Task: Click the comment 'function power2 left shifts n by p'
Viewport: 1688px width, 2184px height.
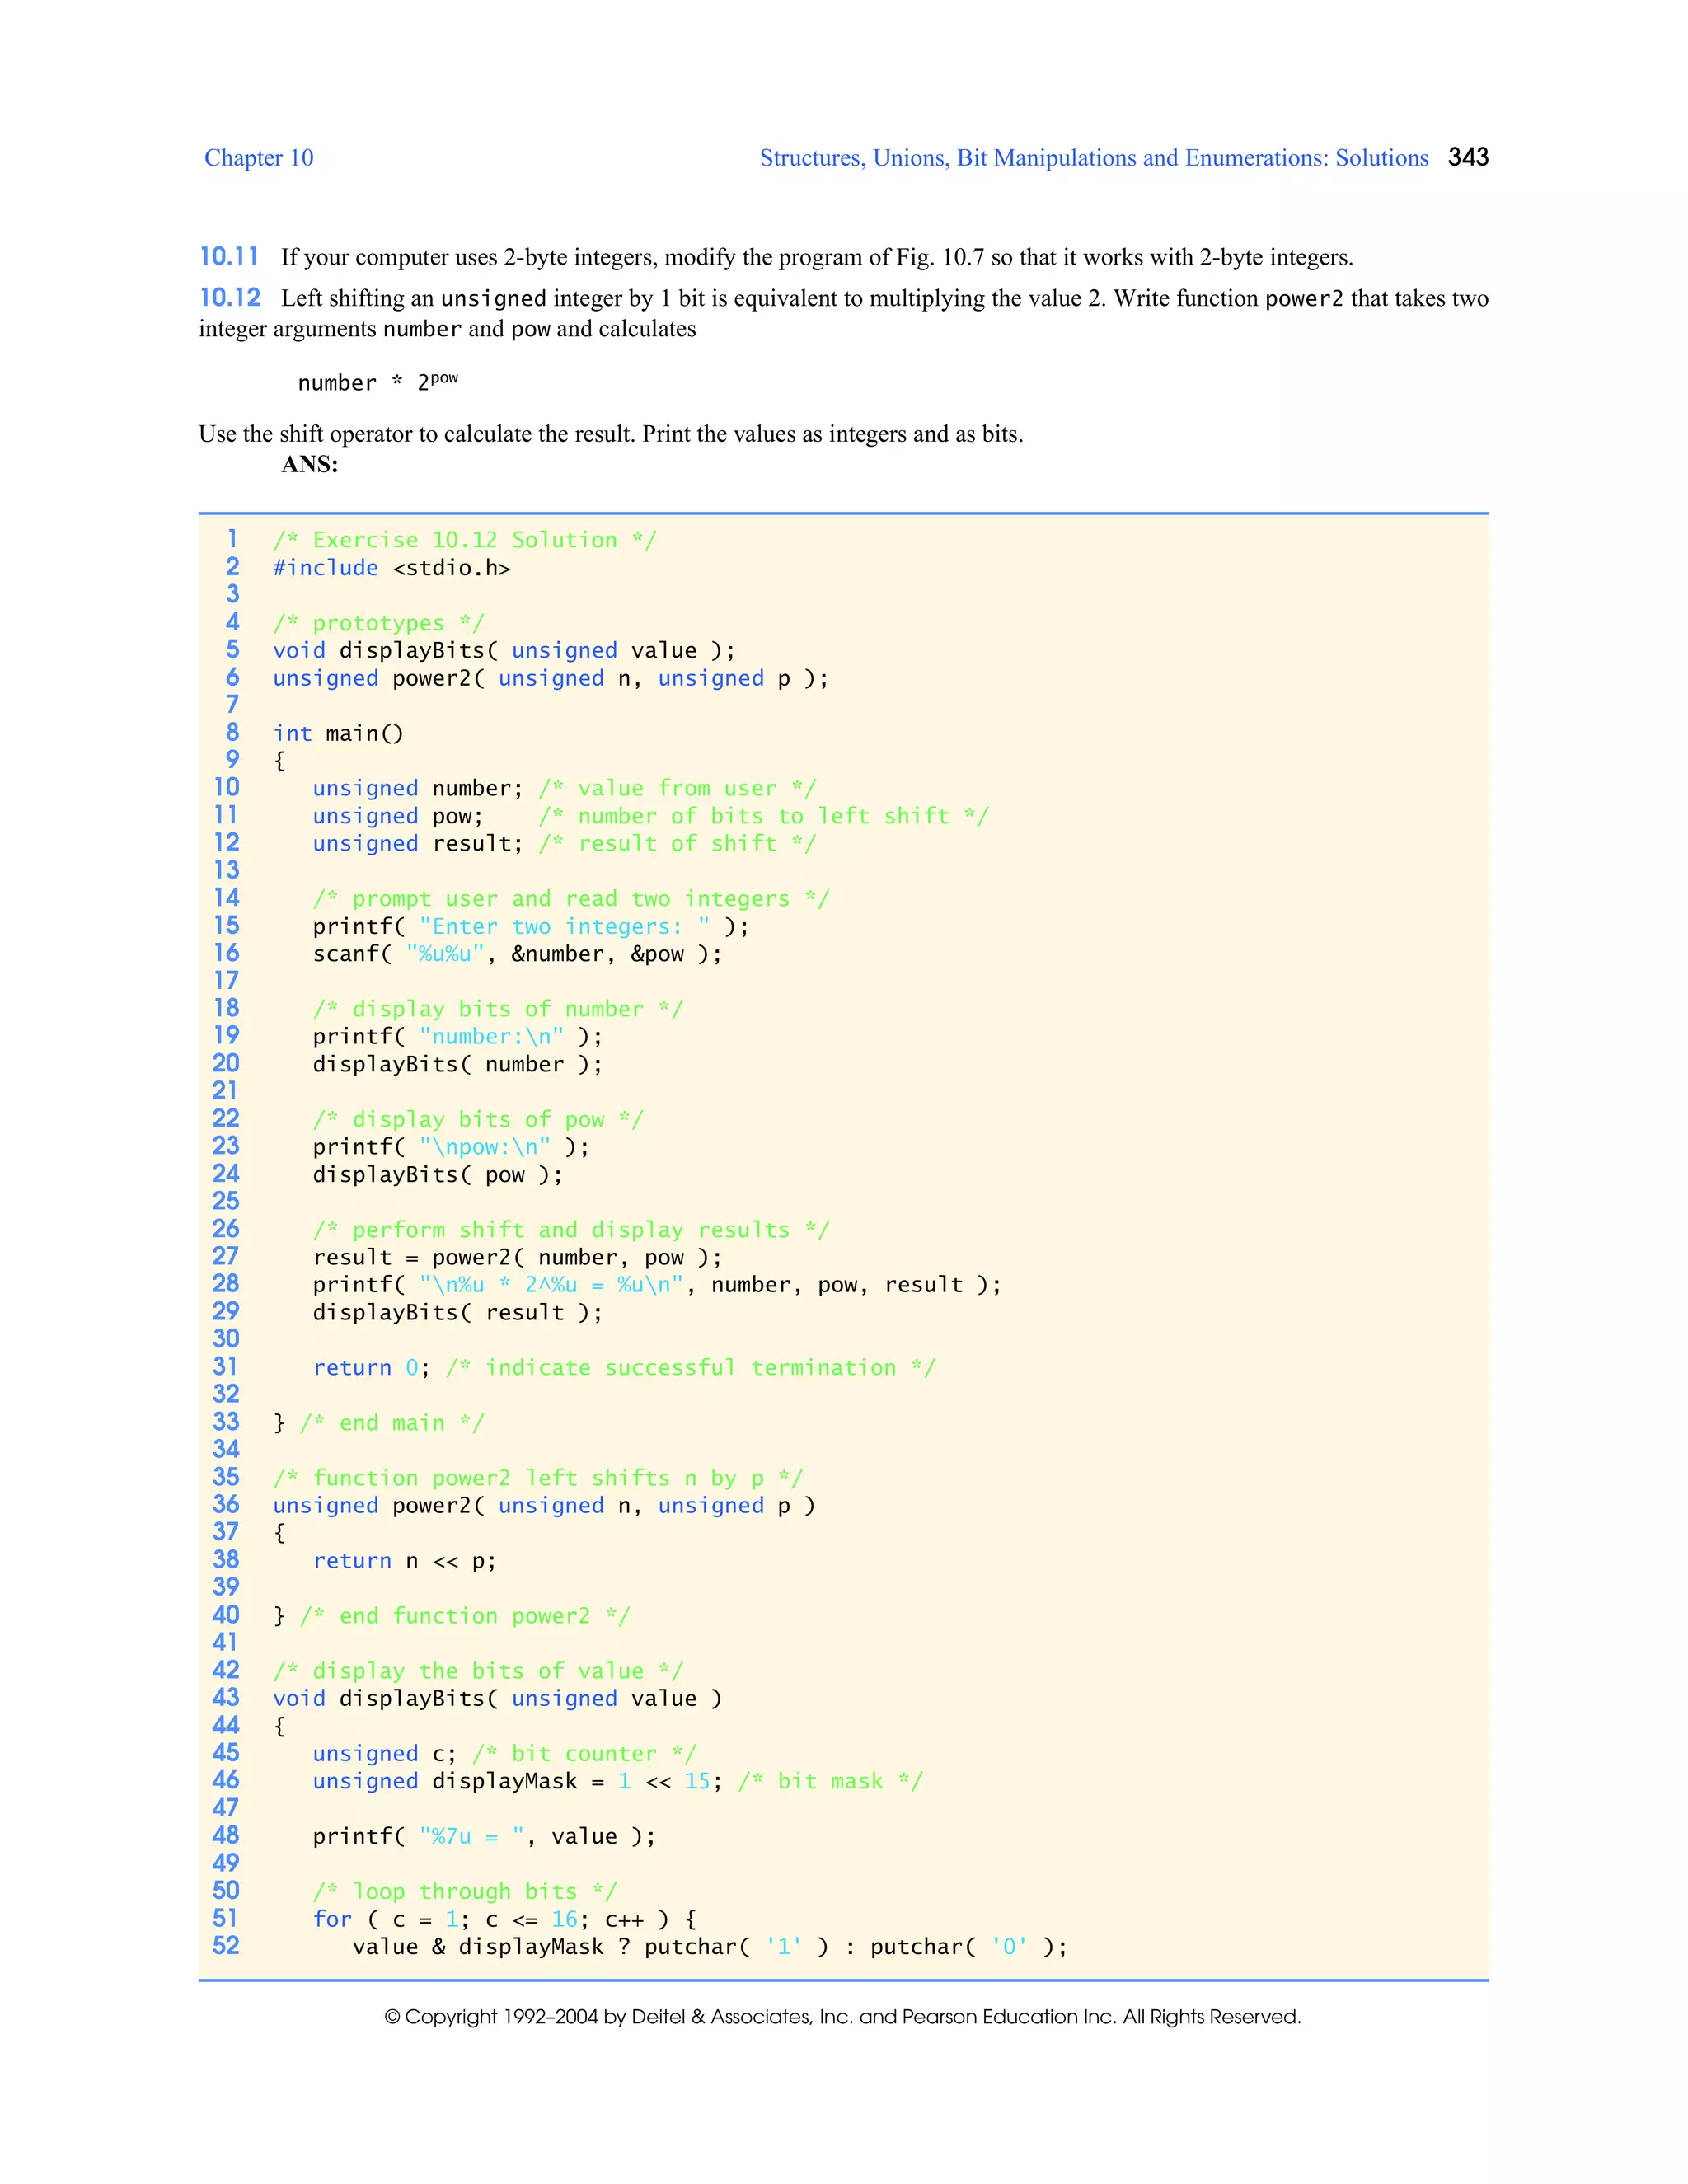Action: tap(538, 1478)
